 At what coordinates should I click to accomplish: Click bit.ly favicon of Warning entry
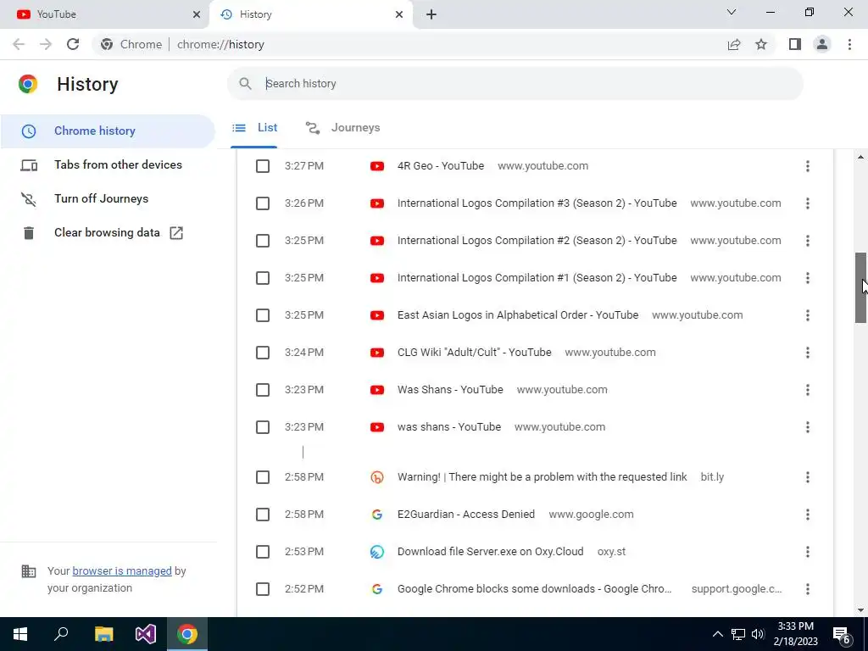[x=377, y=477]
